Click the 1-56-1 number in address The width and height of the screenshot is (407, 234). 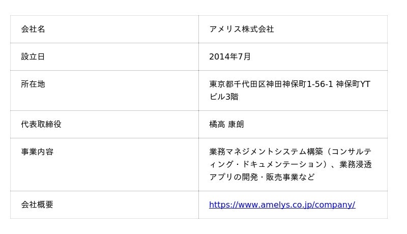pos(320,84)
